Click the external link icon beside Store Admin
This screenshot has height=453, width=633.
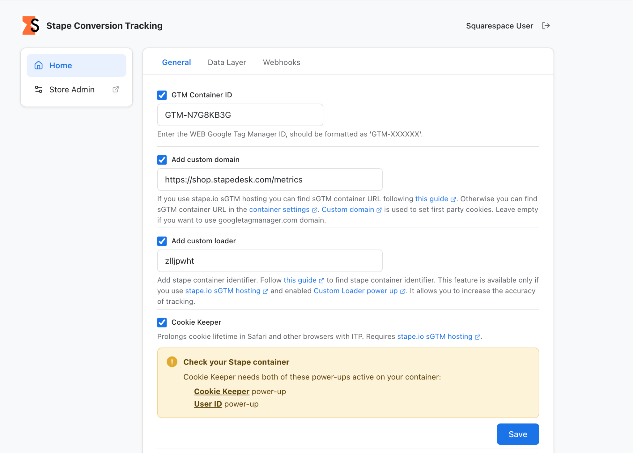click(116, 89)
